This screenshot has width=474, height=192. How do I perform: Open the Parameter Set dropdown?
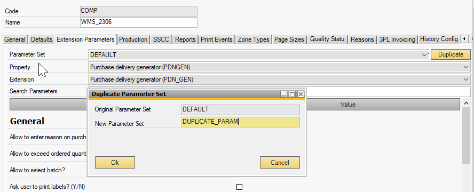coord(424,54)
